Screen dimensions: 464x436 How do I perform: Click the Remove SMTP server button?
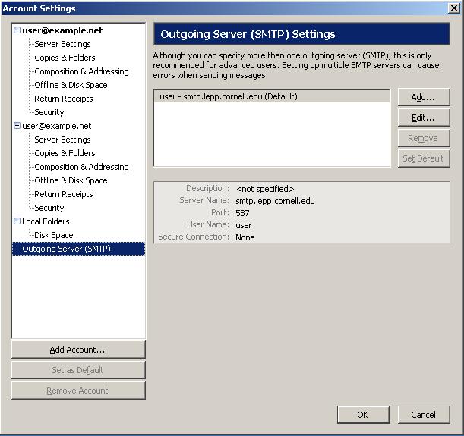point(424,138)
